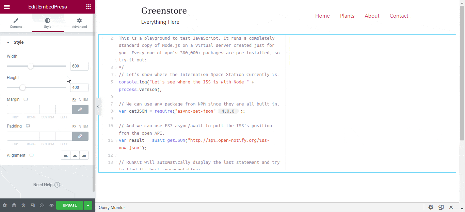Open the Plants navigation link
Viewport: 465px width, 212px height.
pos(347,16)
